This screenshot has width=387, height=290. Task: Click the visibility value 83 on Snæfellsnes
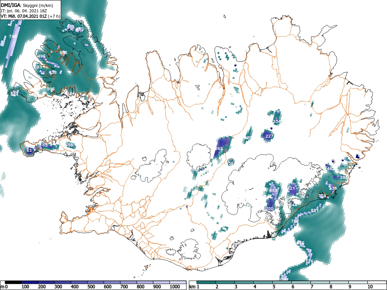29,150
